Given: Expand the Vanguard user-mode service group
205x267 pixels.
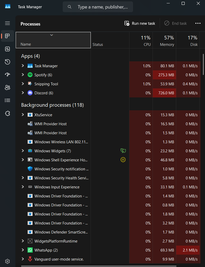Looking at the screenshot, I should coord(23,259).
